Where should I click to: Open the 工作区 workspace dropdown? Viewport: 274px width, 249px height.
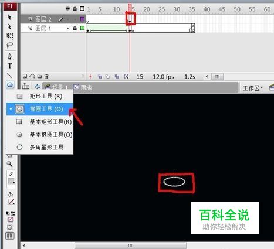coord(253,88)
